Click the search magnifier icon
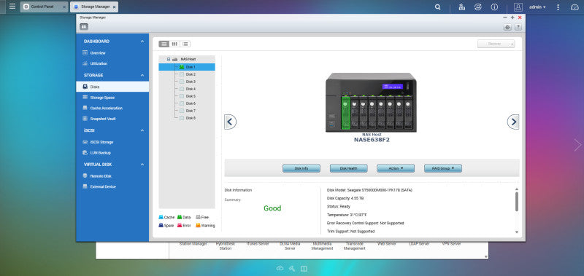 (437, 7)
